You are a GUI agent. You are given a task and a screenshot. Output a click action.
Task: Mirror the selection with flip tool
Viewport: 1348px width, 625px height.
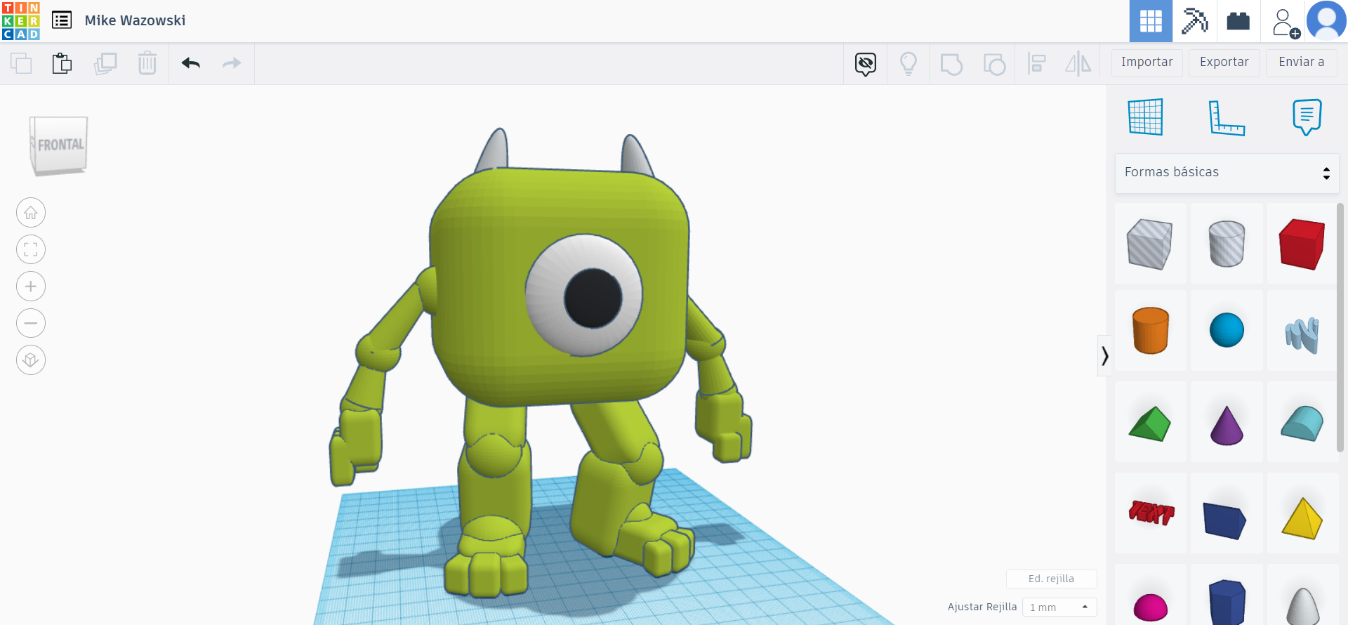1078,64
